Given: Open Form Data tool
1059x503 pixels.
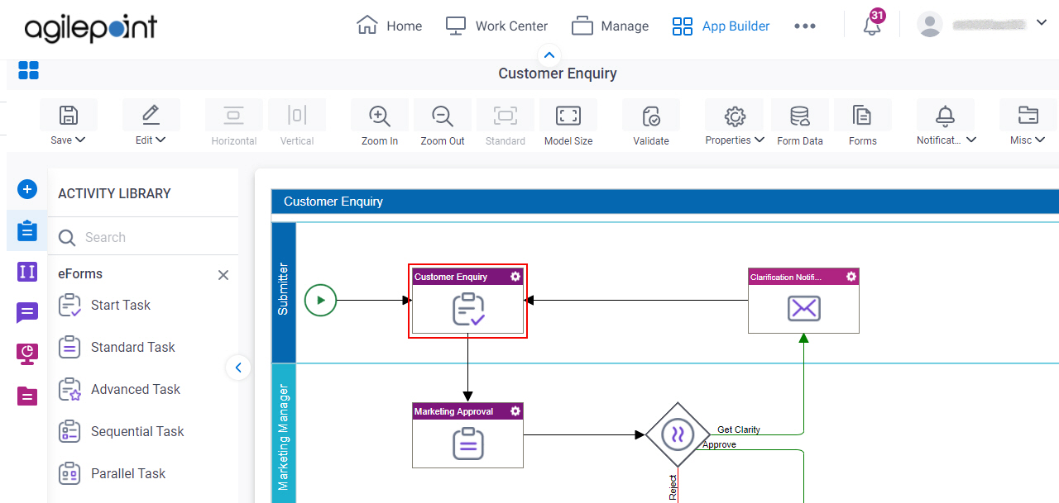Looking at the screenshot, I should 800,123.
